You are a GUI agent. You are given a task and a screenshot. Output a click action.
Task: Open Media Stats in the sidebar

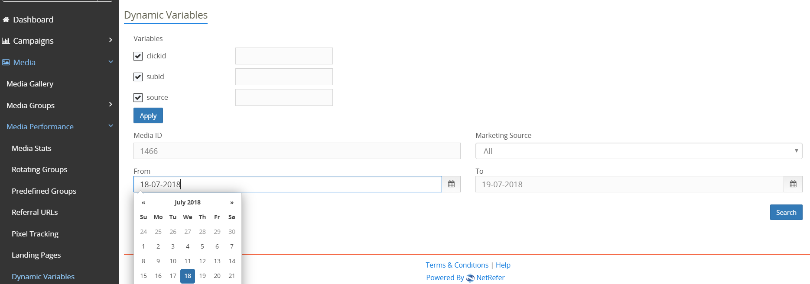coord(32,148)
